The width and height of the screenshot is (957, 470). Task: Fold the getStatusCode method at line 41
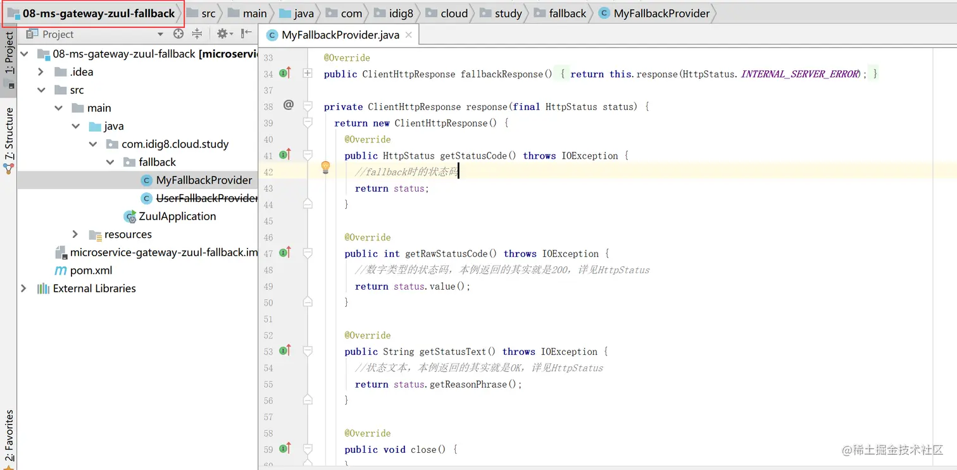point(308,155)
